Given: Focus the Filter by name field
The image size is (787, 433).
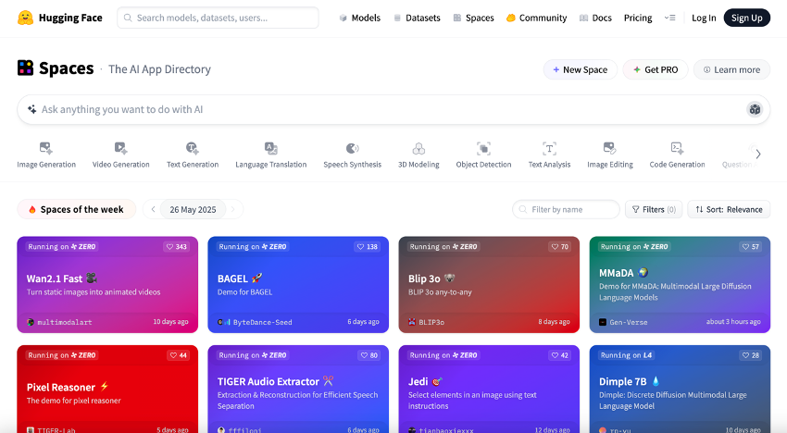Looking at the screenshot, I should pyautogui.click(x=566, y=209).
